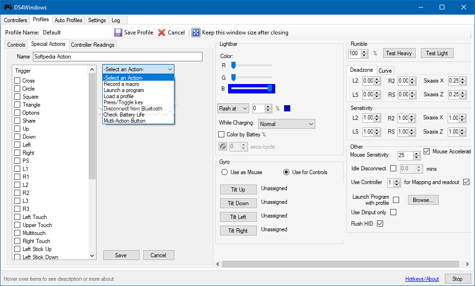
Task: Click the blue flash color swatch
Action: [x=287, y=108]
